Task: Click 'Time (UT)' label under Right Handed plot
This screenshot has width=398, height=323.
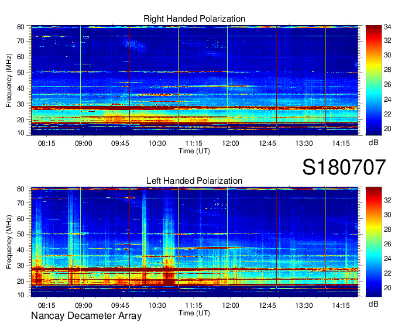Action: click(194, 151)
